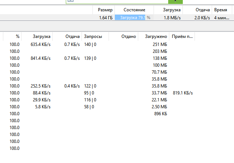Click 100.0 in the 203 МБ row

(x=15, y=51)
